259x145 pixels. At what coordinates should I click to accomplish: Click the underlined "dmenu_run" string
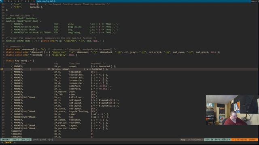click(x=59, y=52)
